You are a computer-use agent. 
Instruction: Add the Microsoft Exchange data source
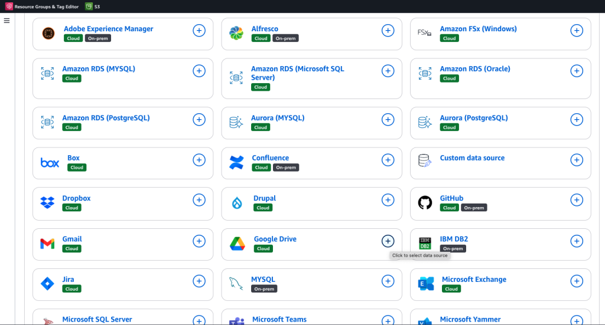577,281
